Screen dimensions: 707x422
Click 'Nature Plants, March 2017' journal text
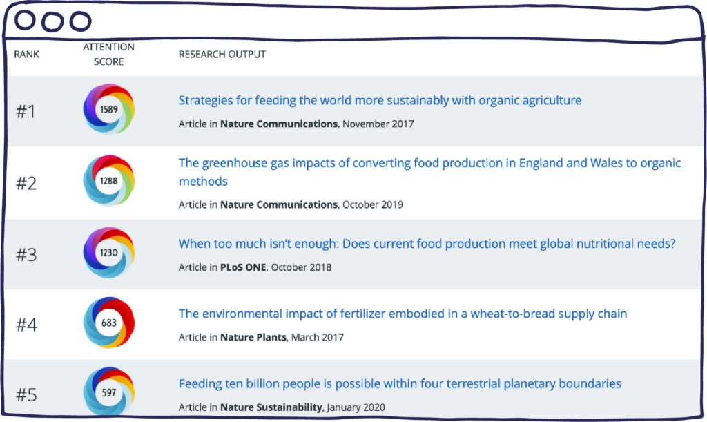(x=282, y=337)
